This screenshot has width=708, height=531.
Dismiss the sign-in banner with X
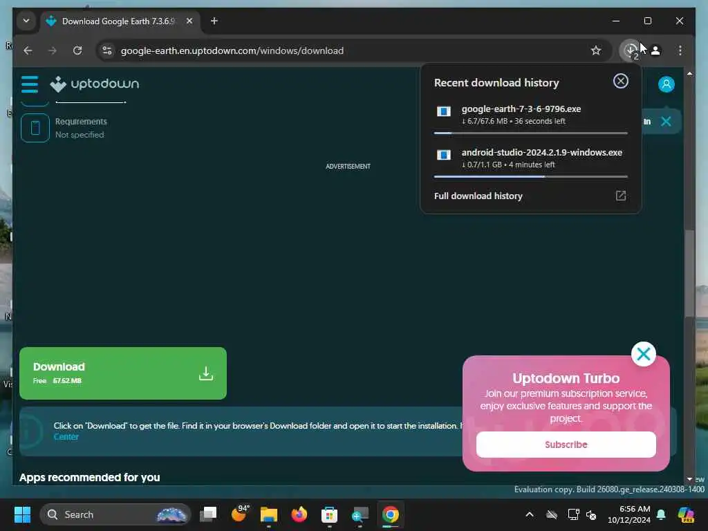click(x=666, y=122)
